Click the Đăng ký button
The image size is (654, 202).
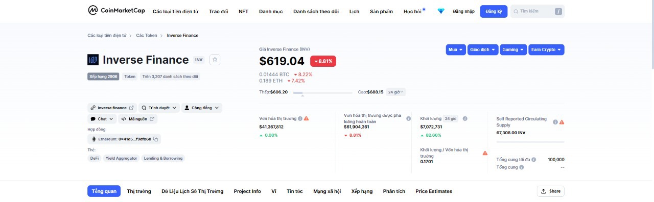coord(494,11)
